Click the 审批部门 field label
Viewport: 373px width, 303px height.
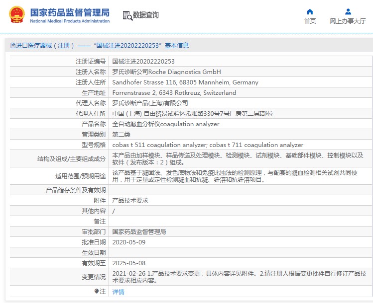94,232
